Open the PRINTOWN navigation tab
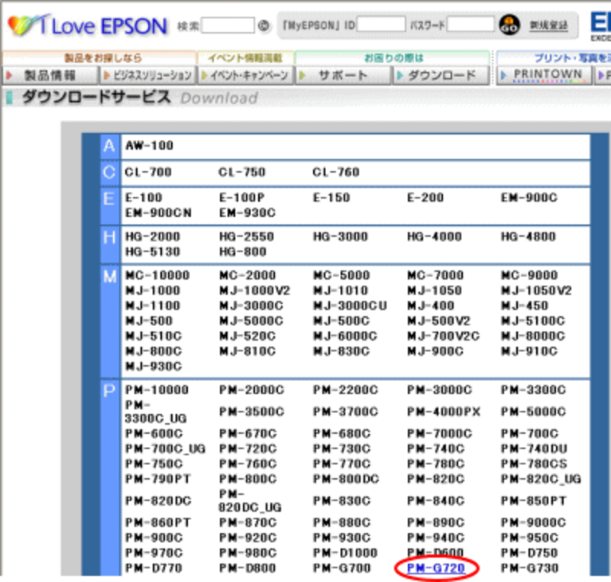 (x=545, y=75)
